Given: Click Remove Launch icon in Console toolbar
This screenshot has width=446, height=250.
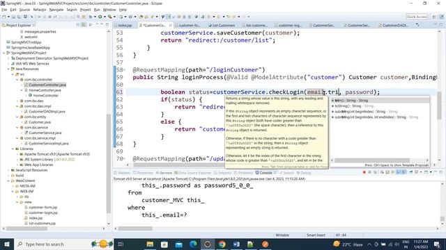Looking at the screenshot, I should point(369,172).
